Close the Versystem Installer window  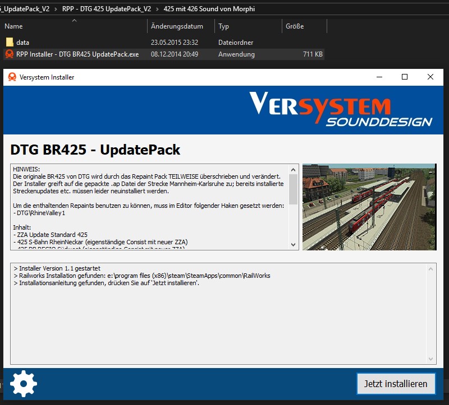tap(430, 77)
